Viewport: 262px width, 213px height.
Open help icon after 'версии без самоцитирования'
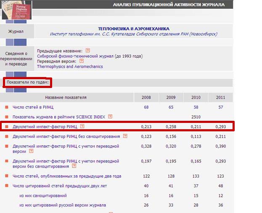point(74,166)
